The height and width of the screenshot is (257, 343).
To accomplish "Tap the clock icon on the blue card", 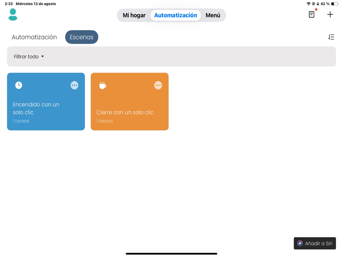I will 19,85.
